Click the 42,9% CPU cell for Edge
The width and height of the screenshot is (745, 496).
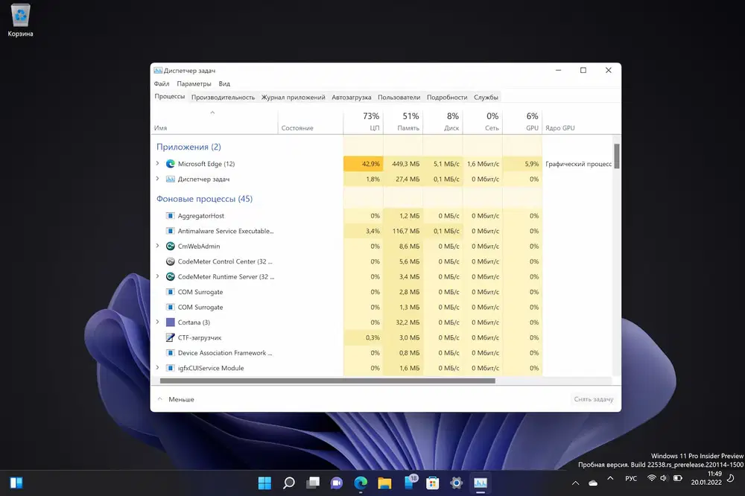point(363,164)
